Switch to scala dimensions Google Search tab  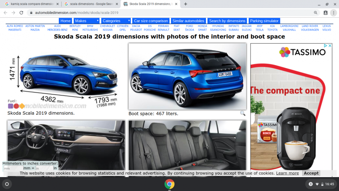pos(91,4)
